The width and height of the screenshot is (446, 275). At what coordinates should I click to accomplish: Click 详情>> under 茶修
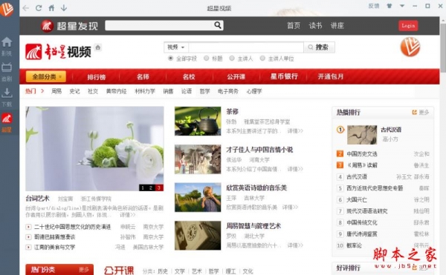(x=295, y=131)
